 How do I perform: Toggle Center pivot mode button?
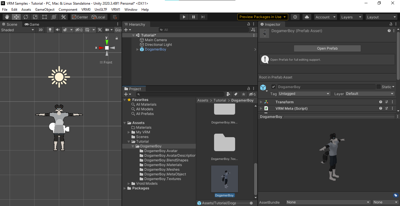tap(80, 17)
